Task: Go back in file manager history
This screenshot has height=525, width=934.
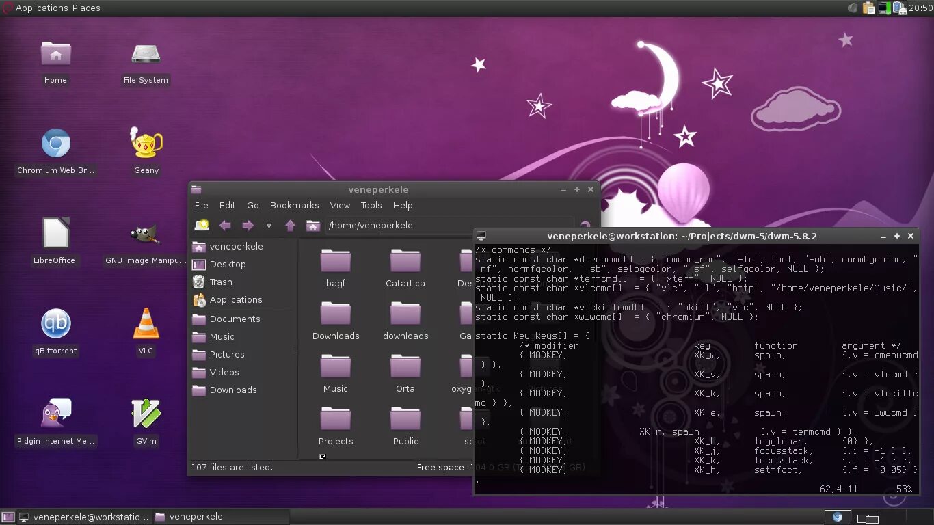Action: pyautogui.click(x=225, y=225)
